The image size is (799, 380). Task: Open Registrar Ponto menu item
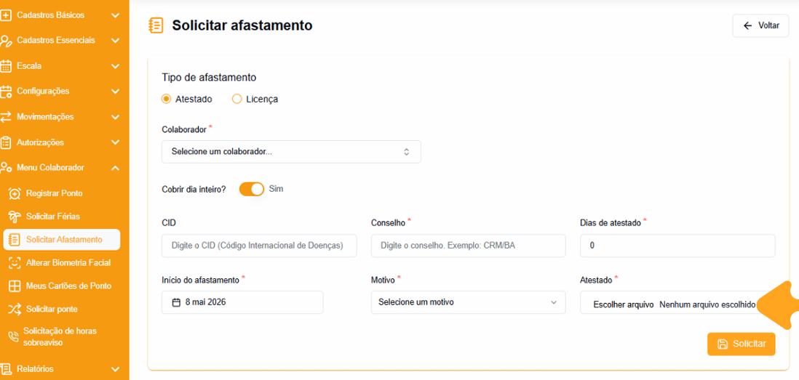tap(62, 193)
